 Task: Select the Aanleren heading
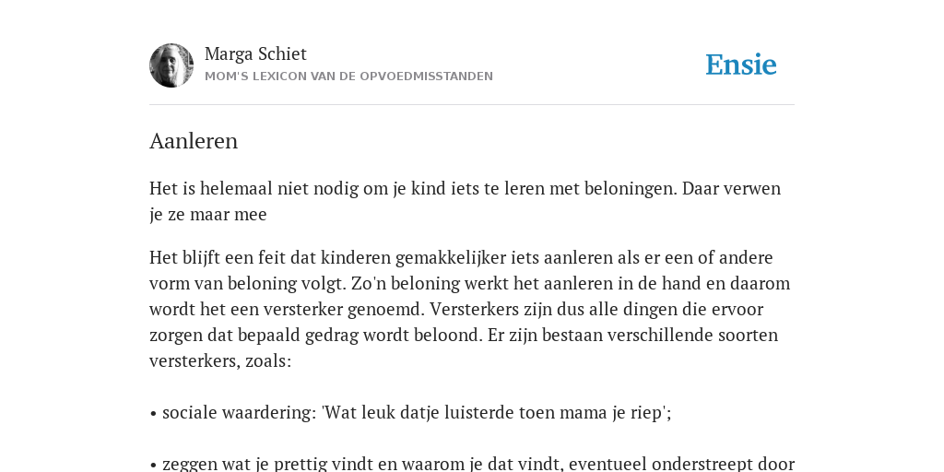(194, 141)
